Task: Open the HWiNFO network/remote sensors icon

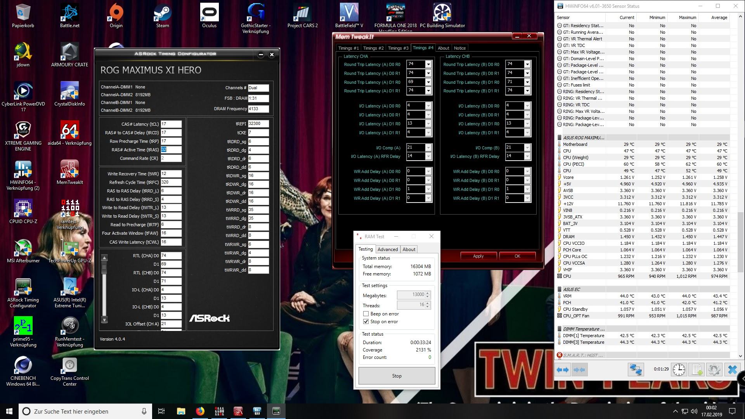Action: click(x=636, y=370)
